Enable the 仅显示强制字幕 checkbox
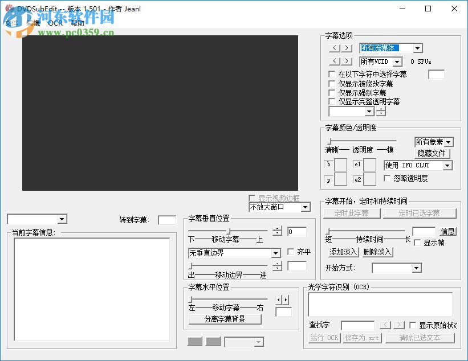The image size is (468, 361). pos(332,93)
